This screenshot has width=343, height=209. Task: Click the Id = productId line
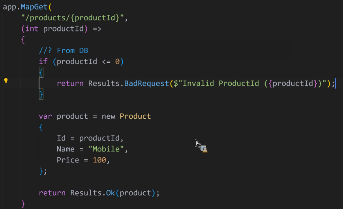pyautogui.click(x=90, y=138)
